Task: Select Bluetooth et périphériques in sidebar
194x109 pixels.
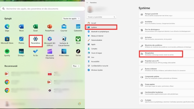Action: coord(100,32)
